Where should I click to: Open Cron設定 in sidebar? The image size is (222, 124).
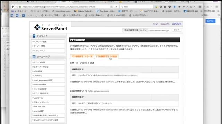tap(48, 76)
